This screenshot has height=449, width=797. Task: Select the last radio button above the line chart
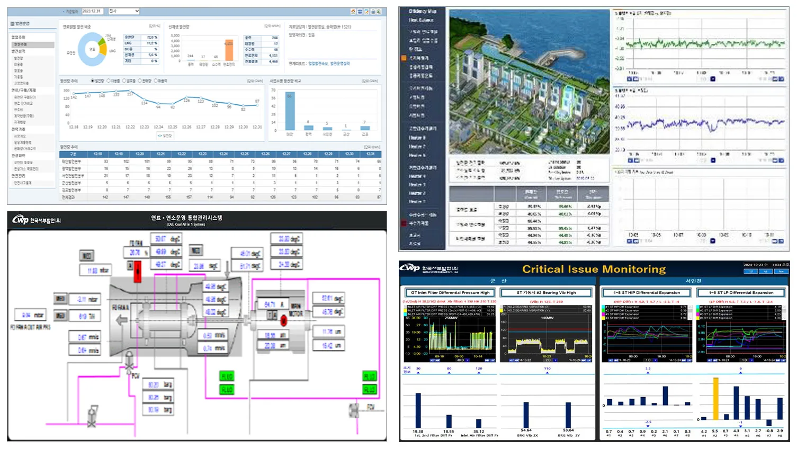click(x=156, y=81)
